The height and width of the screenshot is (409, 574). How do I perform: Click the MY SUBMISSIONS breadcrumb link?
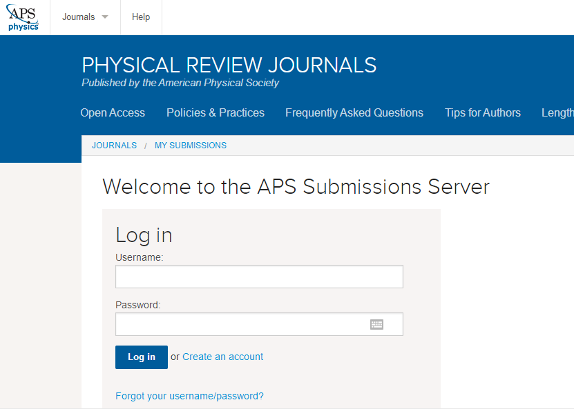coord(191,146)
